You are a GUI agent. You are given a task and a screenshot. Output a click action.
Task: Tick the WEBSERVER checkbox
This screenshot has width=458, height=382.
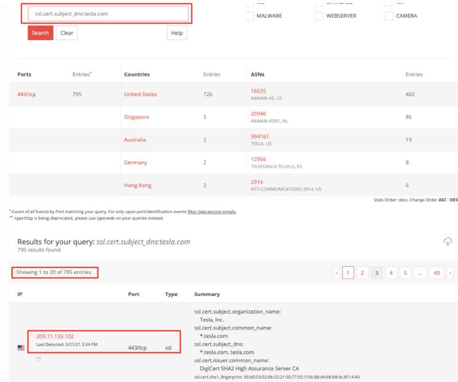[x=319, y=16]
